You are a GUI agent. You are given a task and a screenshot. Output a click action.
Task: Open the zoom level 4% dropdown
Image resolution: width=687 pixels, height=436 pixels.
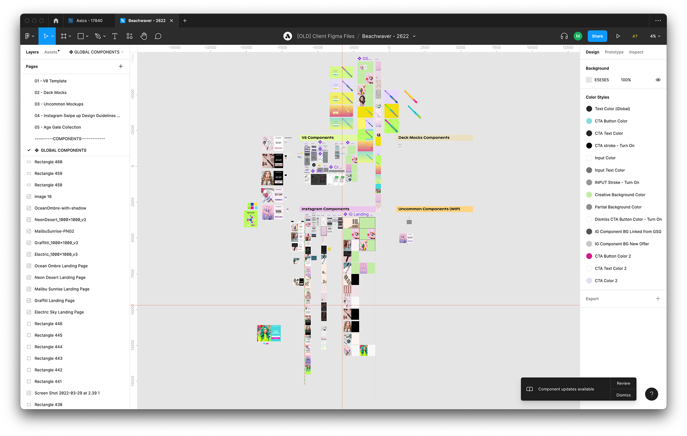(655, 36)
